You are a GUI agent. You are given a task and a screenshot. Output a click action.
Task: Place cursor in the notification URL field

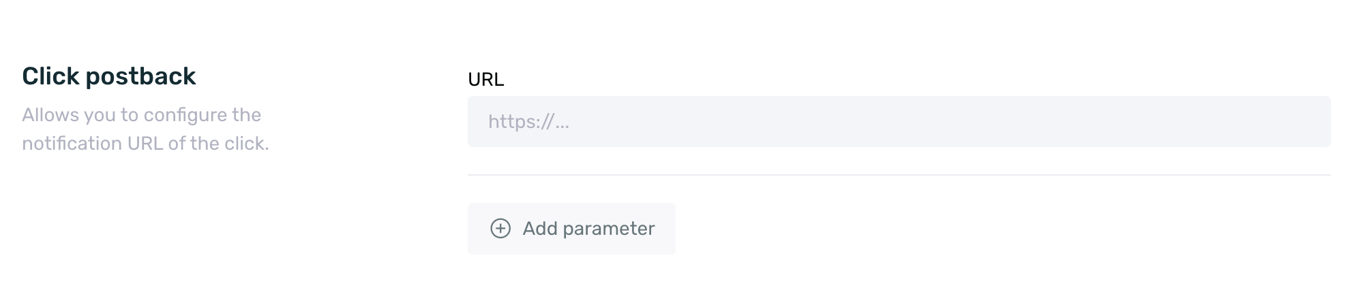click(899, 122)
